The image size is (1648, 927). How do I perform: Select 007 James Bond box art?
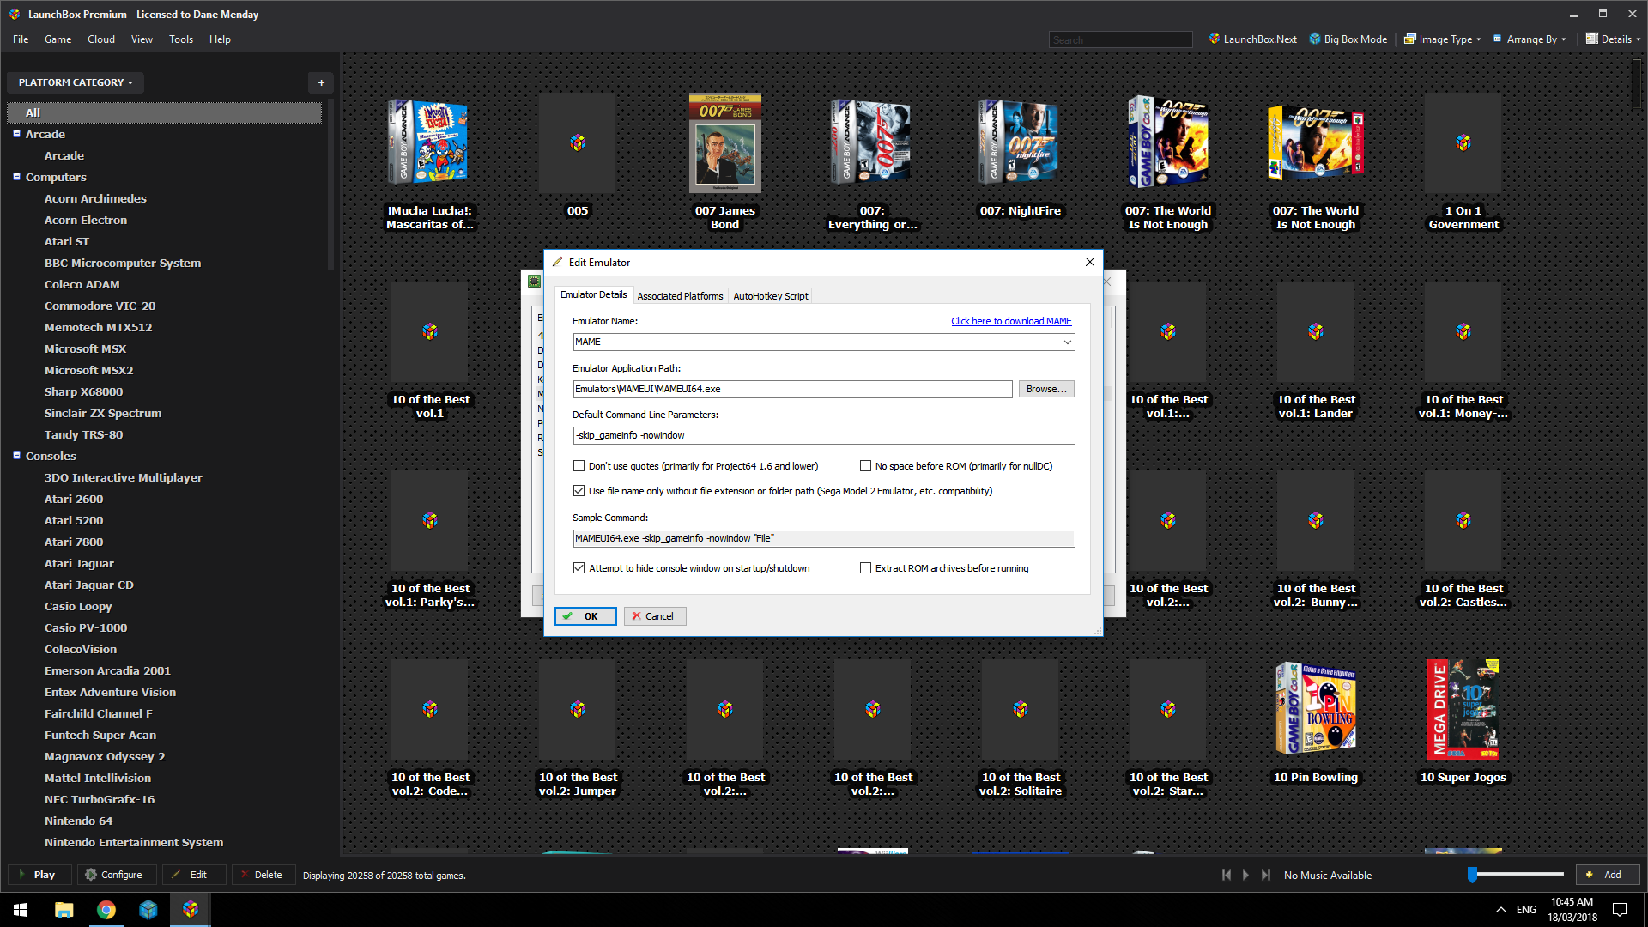pyautogui.click(x=724, y=142)
